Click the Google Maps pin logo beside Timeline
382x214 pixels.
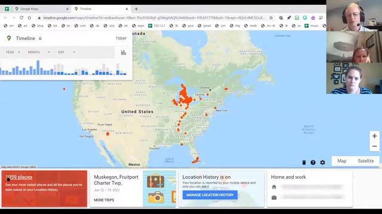(9, 38)
